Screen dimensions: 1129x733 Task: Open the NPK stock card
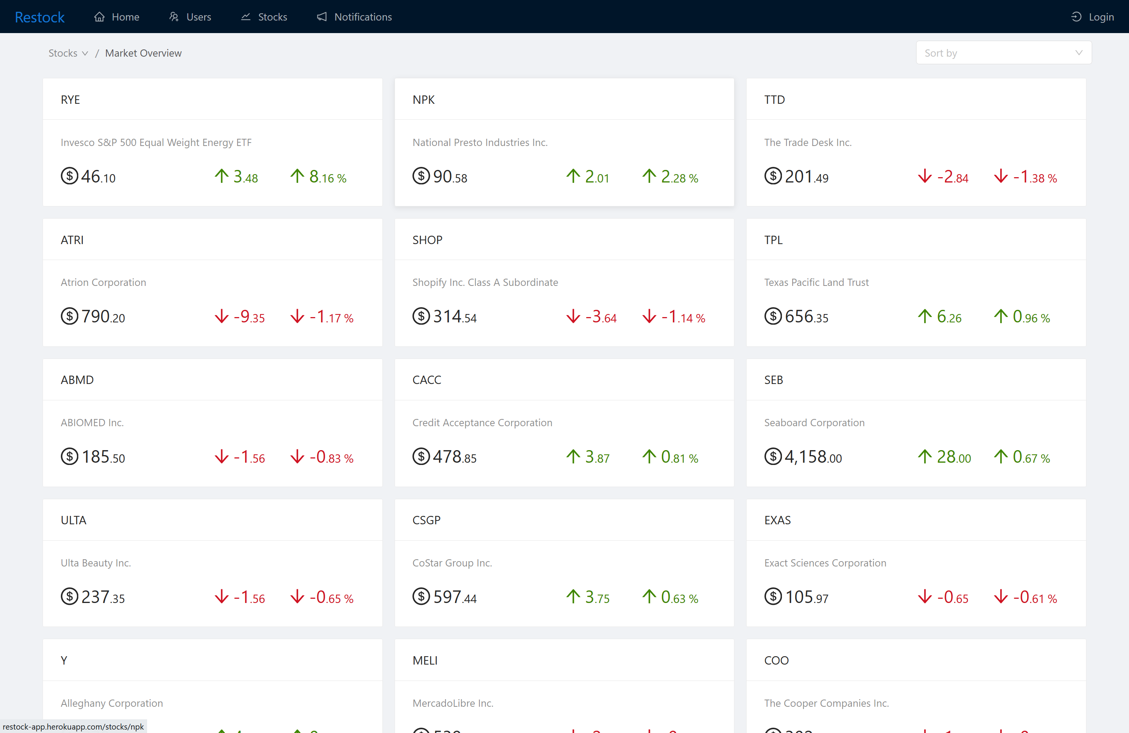coord(564,142)
